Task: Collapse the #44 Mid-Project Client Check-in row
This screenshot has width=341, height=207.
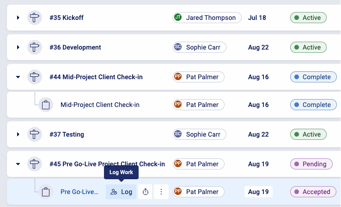Action: pyautogui.click(x=18, y=77)
